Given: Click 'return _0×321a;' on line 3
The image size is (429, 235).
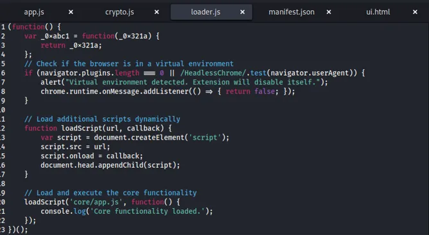Looking at the screenshot, I should click(x=71, y=45).
